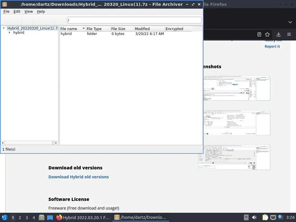This screenshot has height=222, width=296.
Task: Open update notifier tray icon
Action: point(280,217)
